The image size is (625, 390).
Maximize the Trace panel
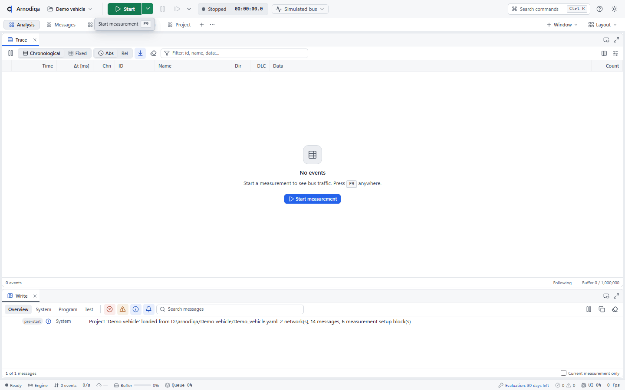(x=616, y=40)
